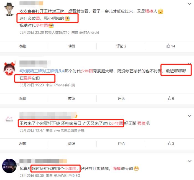Screen dimensions: 194x180
Task: Click 转发 on the second post
Action: 72,98
